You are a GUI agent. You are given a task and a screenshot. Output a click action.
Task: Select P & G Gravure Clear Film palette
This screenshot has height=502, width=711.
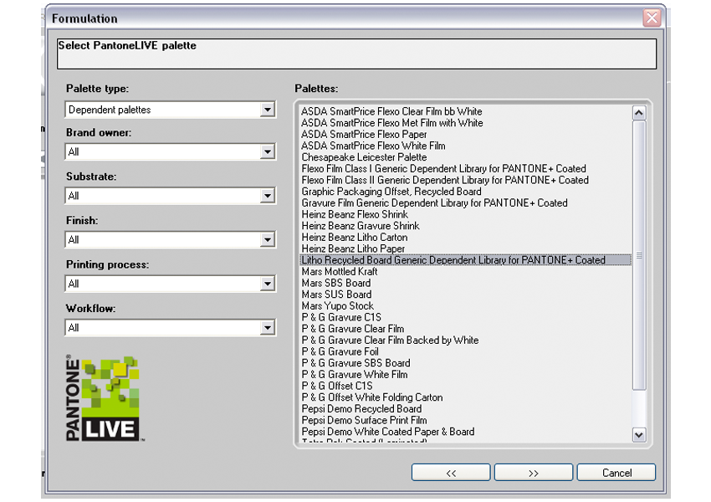click(353, 329)
